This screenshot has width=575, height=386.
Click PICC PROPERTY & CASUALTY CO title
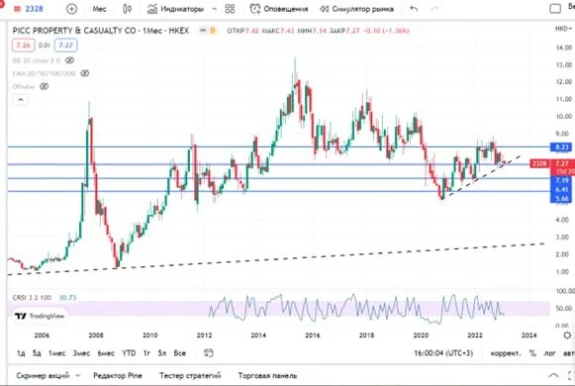[74, 31]
